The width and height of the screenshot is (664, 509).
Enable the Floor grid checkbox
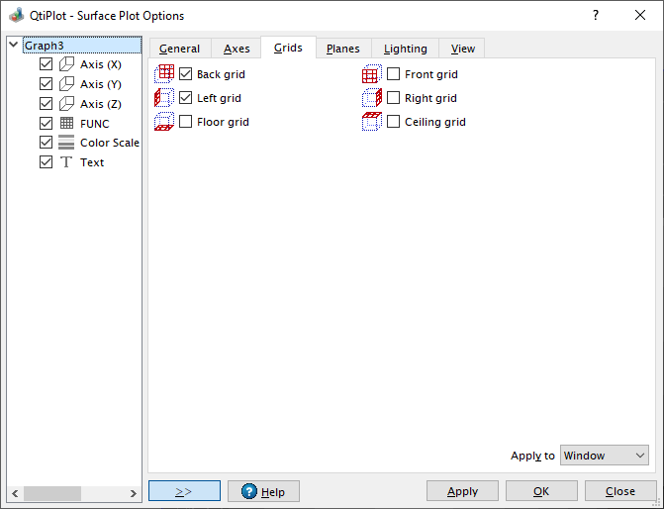(185, 122)
